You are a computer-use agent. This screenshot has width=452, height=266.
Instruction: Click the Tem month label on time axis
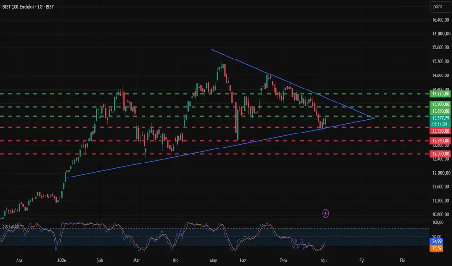point(283,260)
